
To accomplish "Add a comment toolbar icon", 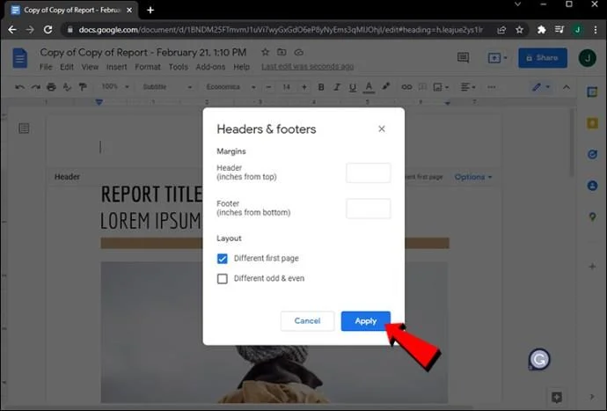I will (423, 87).
